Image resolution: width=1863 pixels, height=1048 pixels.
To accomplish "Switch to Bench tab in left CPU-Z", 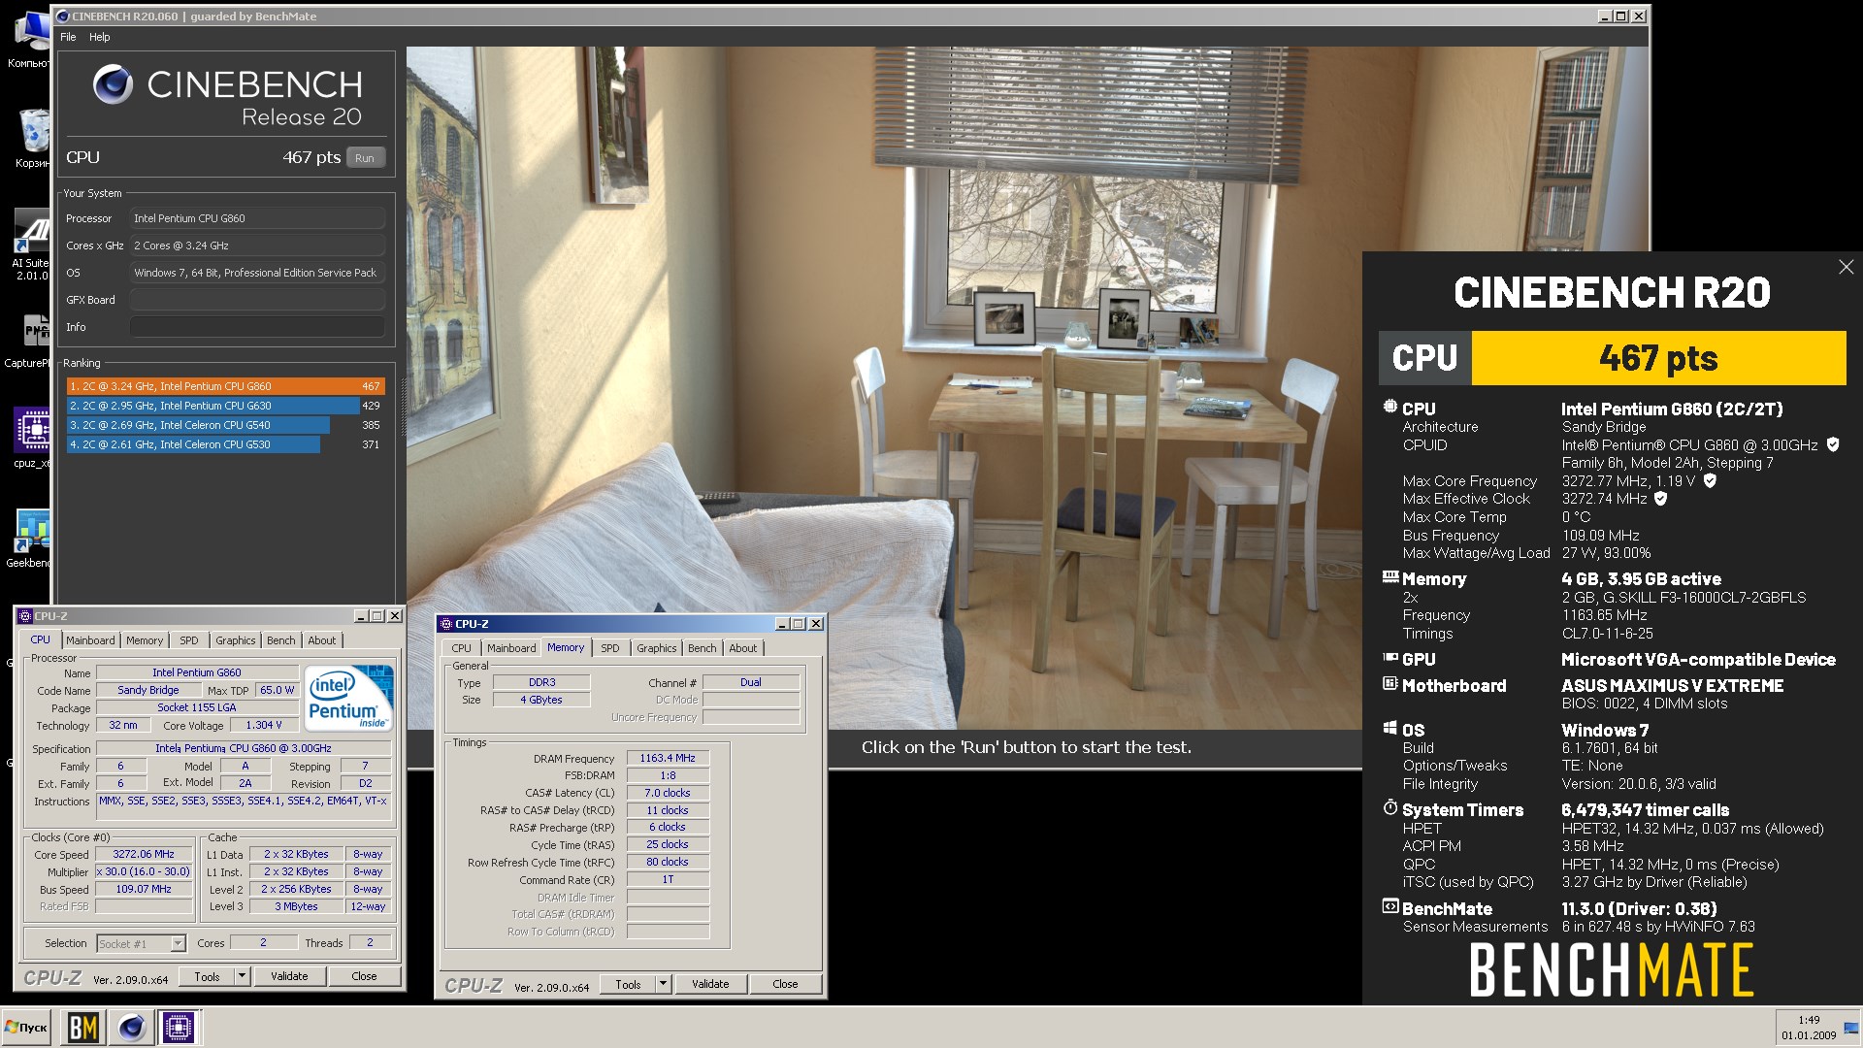I will pos(281,640).
